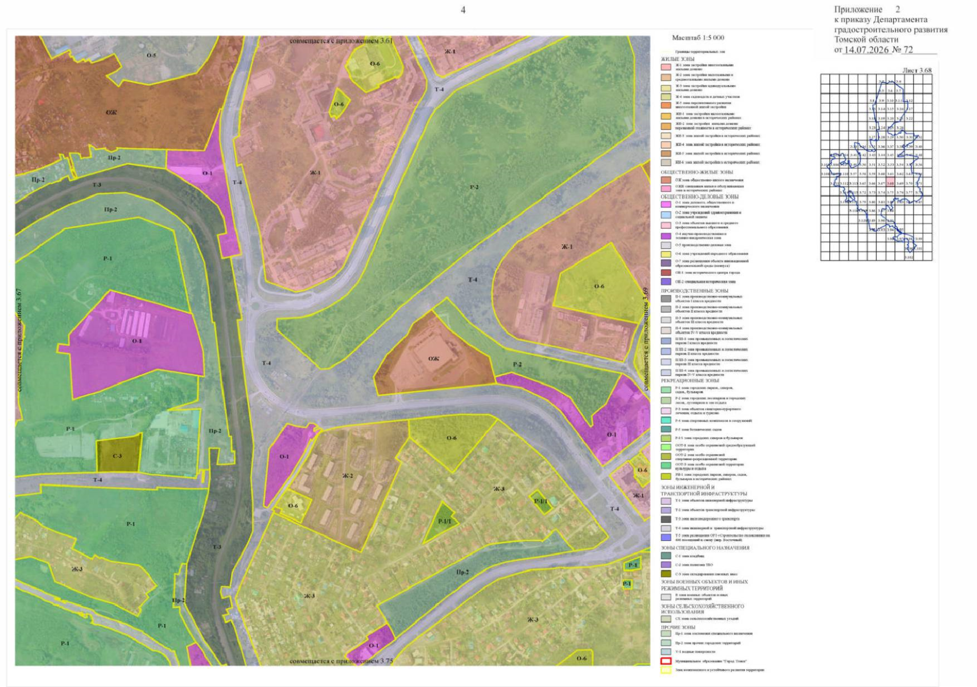
Task: Click the ПЛП-1 blue legend swatch
Action: pos(666,341)
